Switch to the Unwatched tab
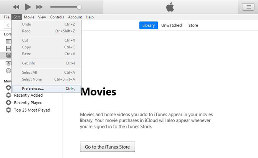258x158 pixels. tap(172, 25)
